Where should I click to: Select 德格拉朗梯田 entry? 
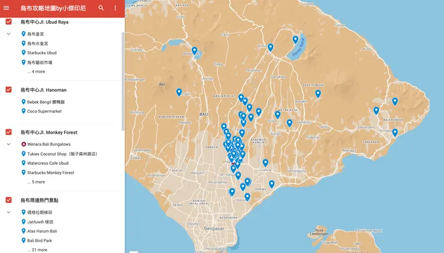coord(40,212)
